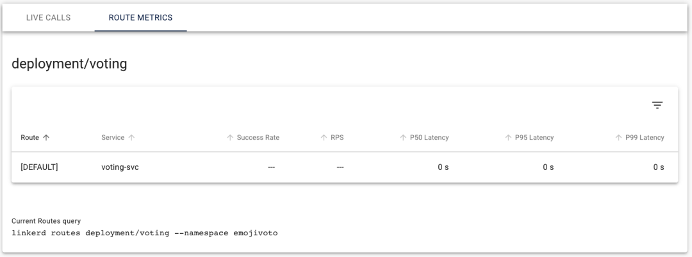
Task: Click the sort arrow before Success Rate
Action: pos(230,137)
